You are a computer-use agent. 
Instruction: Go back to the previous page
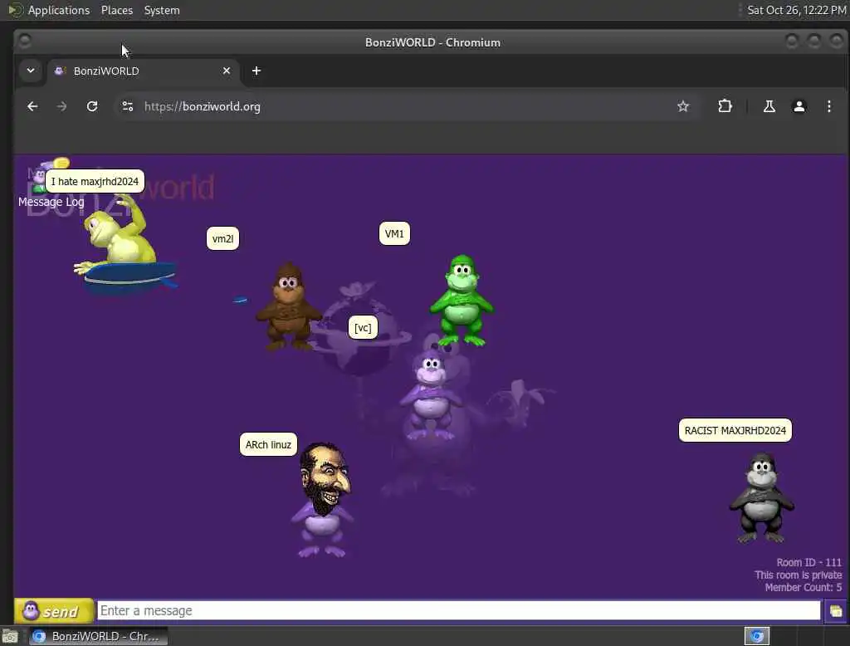pyautogui.click(x=32, y=106)
